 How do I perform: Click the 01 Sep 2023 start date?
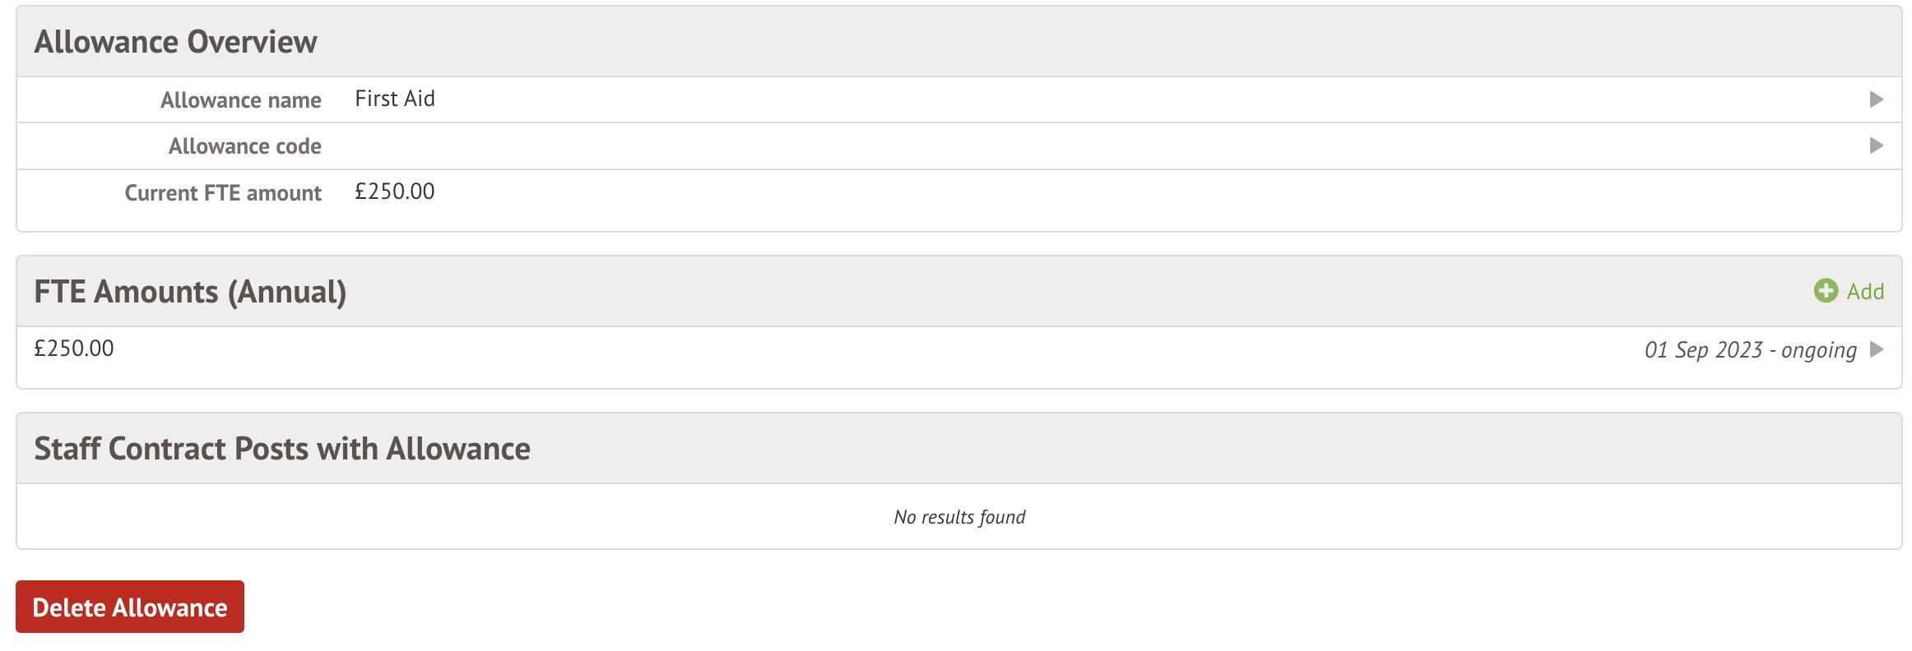click(1703, 350)
